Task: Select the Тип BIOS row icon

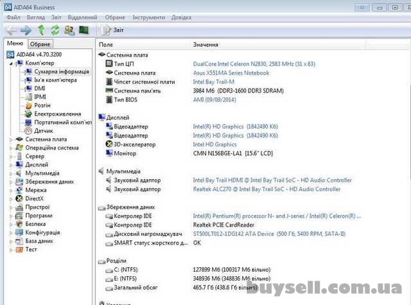Action: point(109,100)
